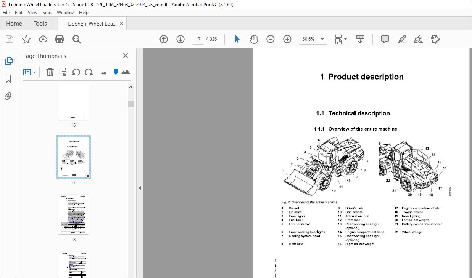The image size is (472, 278).
Task: Click the 60.6% zoom value field
Action: click(x=308, y=39)
